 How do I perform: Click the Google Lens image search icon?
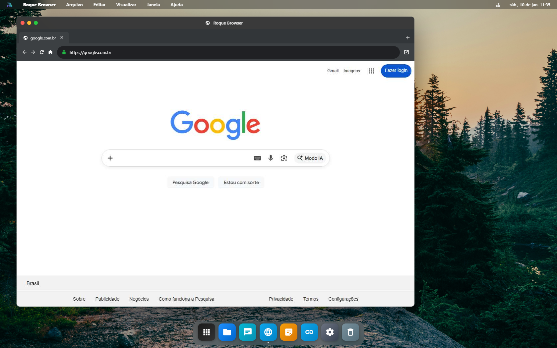coord(284,158)
